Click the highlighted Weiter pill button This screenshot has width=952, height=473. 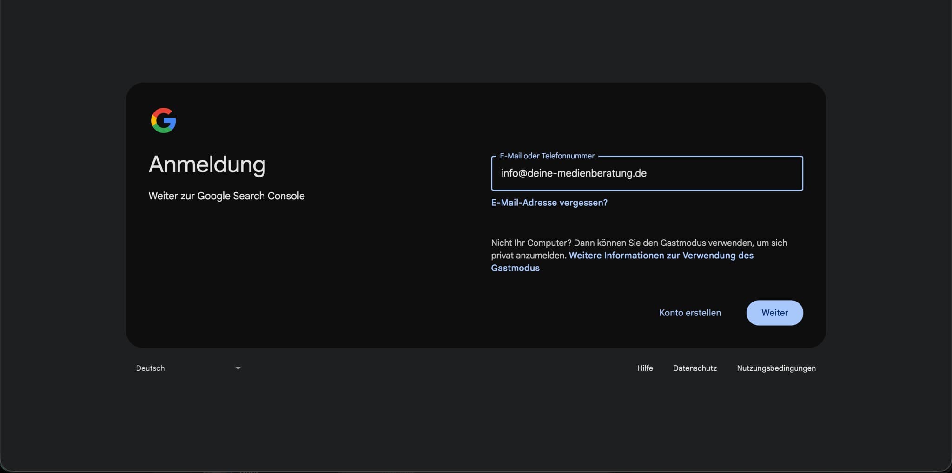click(x=774, y=313)
